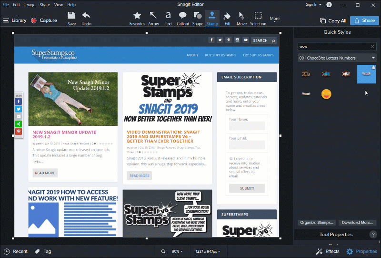Open the Effects panel
This screenshot has width=381, height=258.
click(328, 251)
